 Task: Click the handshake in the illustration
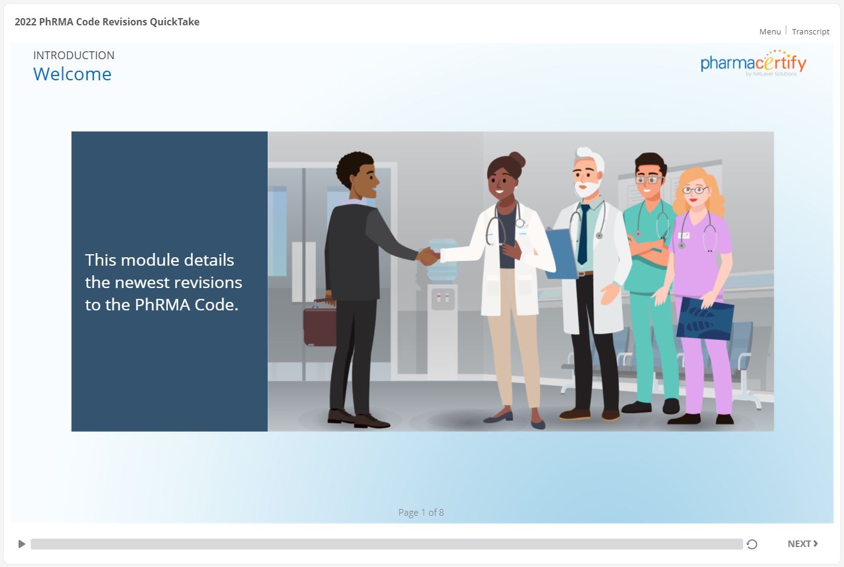coord(429,257)
